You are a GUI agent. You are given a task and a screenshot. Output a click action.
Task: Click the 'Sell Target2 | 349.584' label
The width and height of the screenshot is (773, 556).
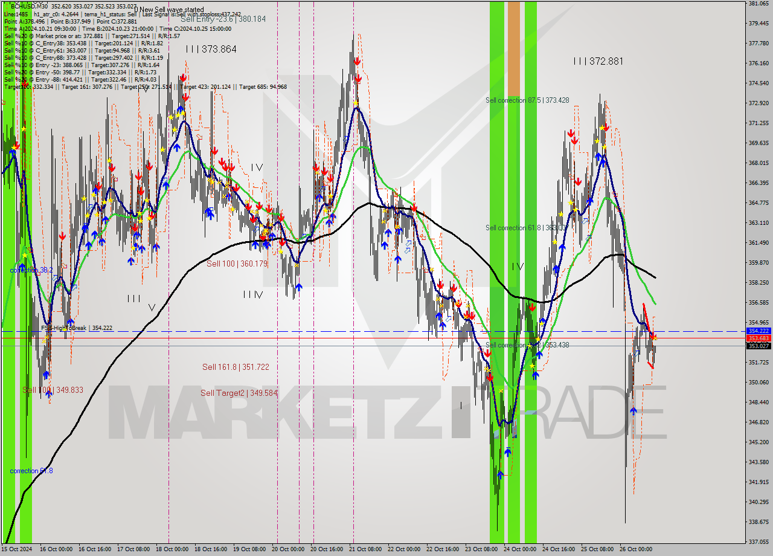(239, 393)
